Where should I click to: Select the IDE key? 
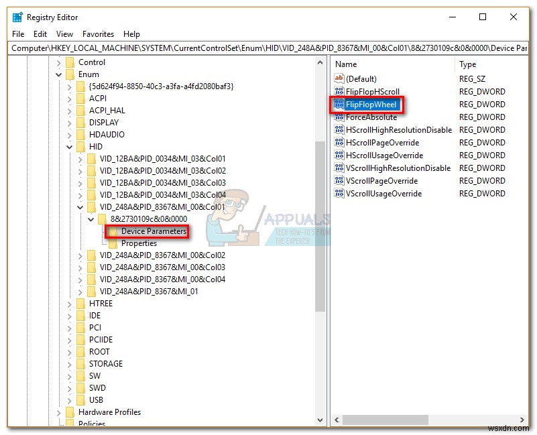coord(95,316)
